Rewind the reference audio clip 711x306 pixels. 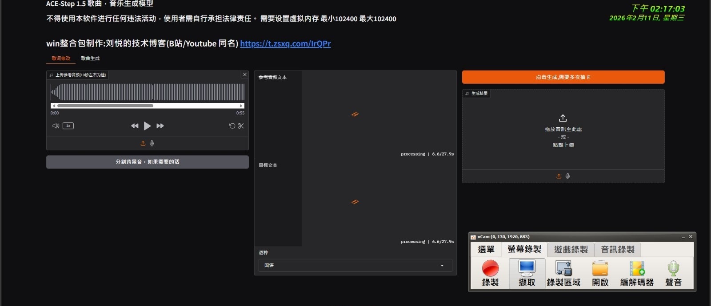[x=135, y=126]
